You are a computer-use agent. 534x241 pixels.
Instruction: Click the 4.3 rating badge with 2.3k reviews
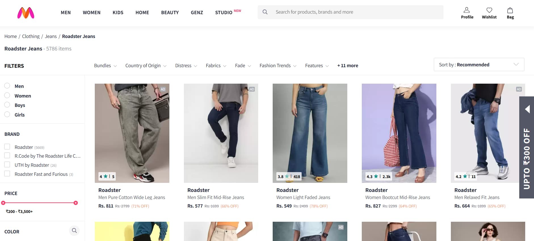coord(379,176)
